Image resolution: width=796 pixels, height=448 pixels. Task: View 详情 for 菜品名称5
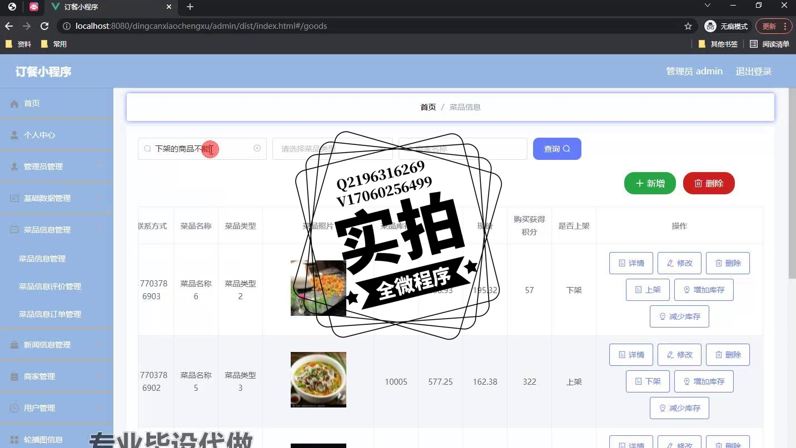click(x=631, y=355)
